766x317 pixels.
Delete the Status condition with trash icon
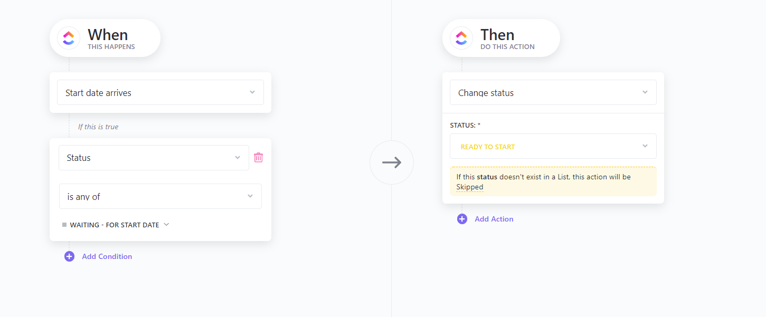click(259, 157)
